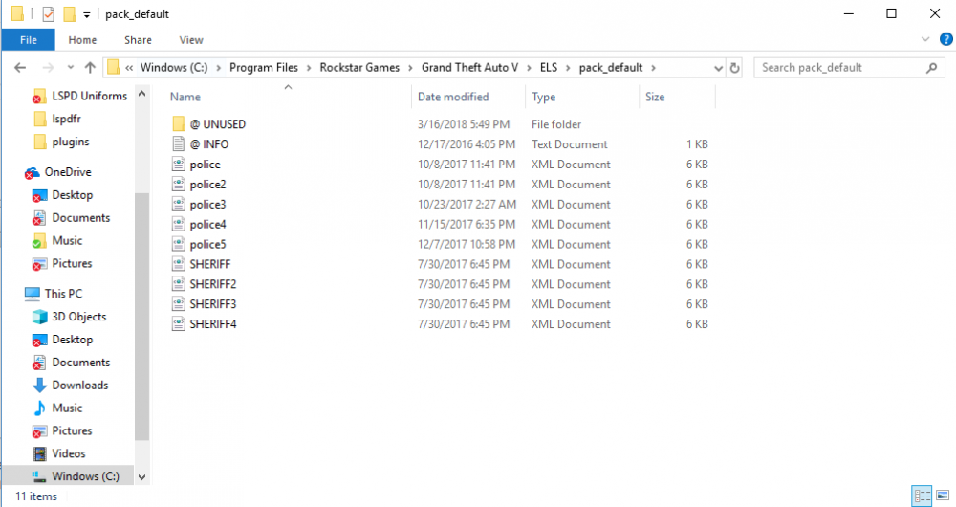This screenshot has width=956, height=507.
Task: Click Properties icon in quick access toolbar
Action: coord(48,14)
